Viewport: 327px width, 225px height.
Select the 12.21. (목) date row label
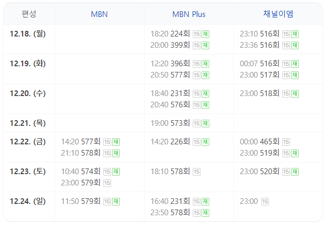tap(28, 123)
